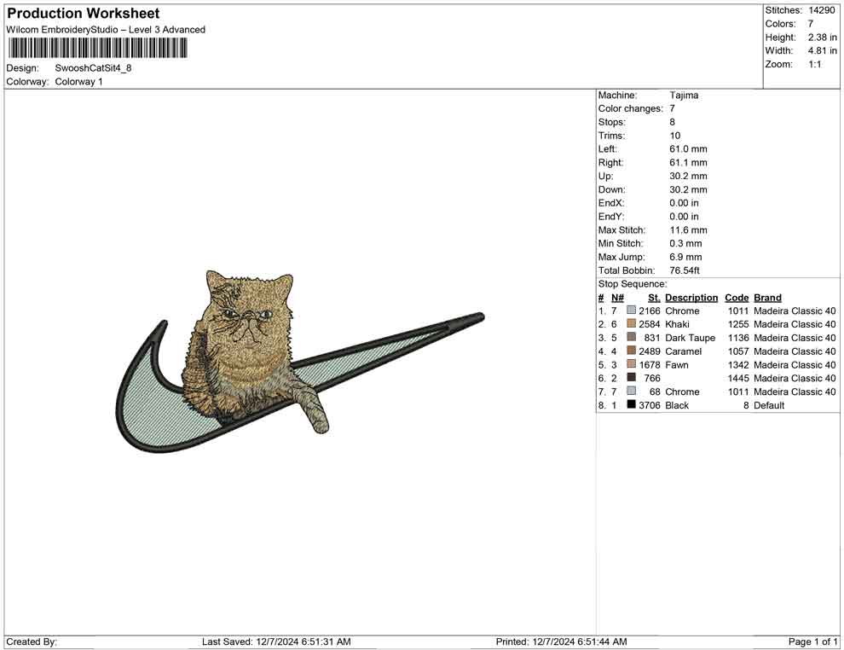Click the Max Stitch value '11.6 mm'

pyautogui.click(x=689, y=230)
